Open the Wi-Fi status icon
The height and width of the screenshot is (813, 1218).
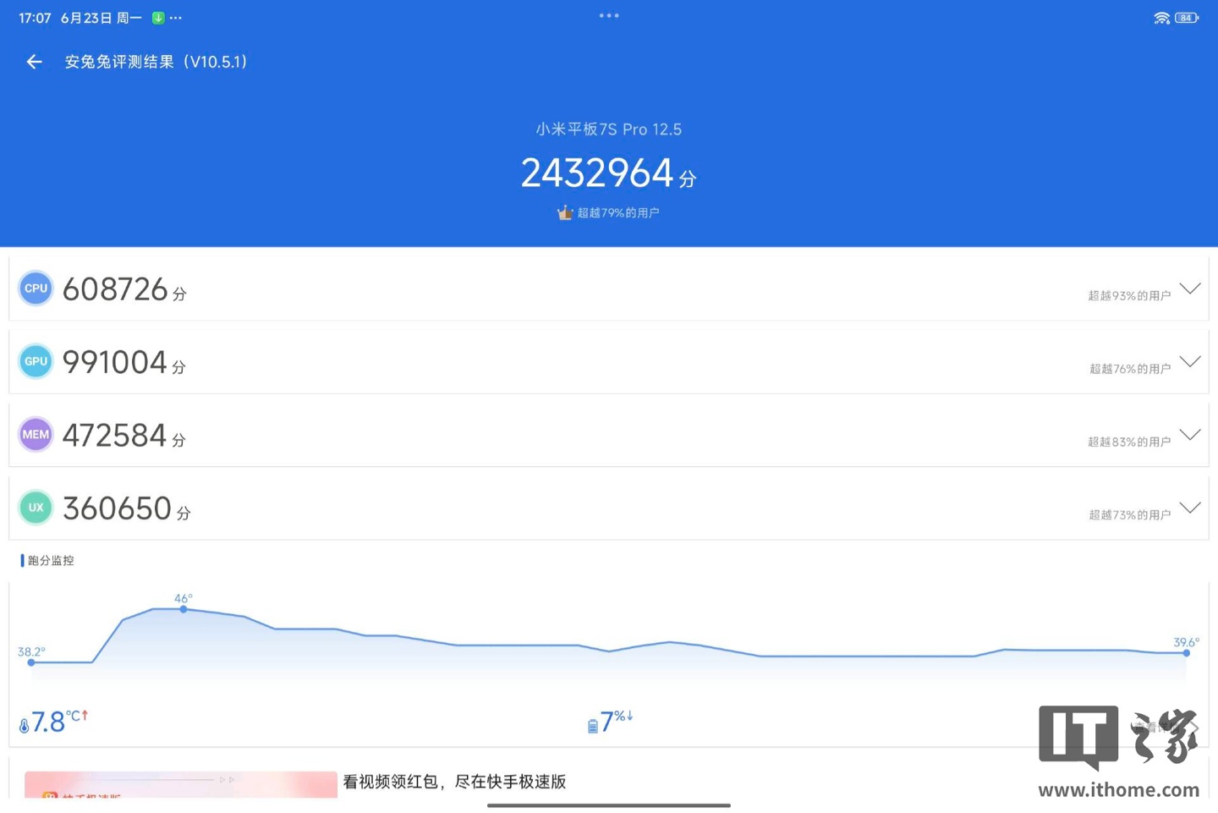[1161, 18]
